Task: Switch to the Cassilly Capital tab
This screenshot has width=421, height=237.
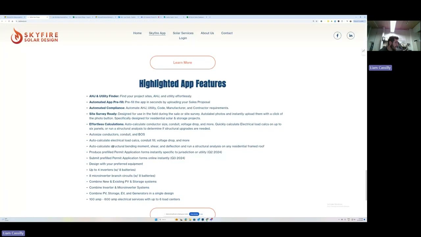Action: (173, 17)
